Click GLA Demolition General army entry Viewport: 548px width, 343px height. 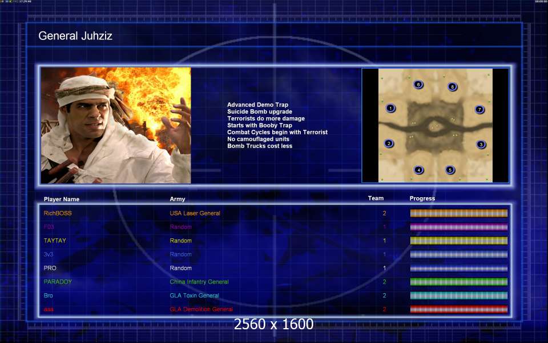pos(202,309)
